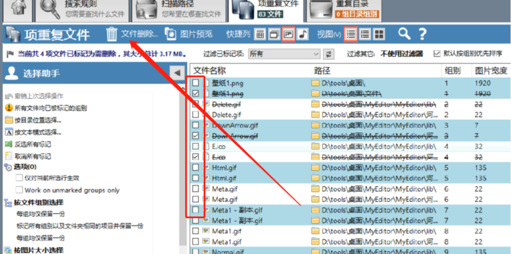Click the folder icon in unmarked Delete.gif row
The image size is (511, 254).
coord(315,115)
